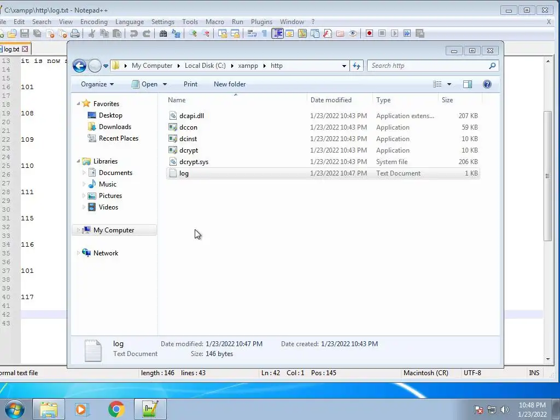Viewport: 560px width, 420px height.
Task: Click Print button in Explorer toolbar
Action: [x=190, y=84]
